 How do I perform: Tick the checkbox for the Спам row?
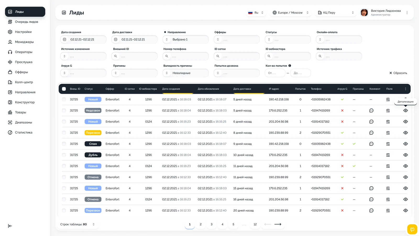pyautogui.click(x=64, y=144)
